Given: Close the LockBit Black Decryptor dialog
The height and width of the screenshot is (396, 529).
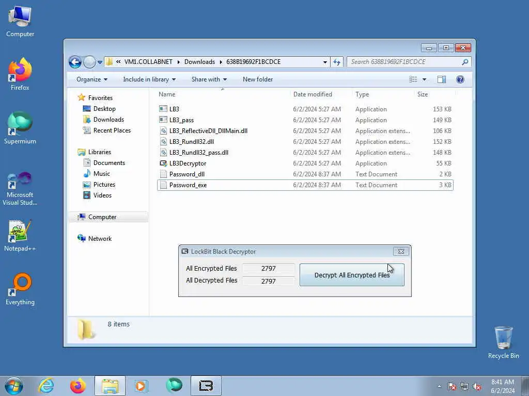Looking at the screenshot, I should pos(401,251).
